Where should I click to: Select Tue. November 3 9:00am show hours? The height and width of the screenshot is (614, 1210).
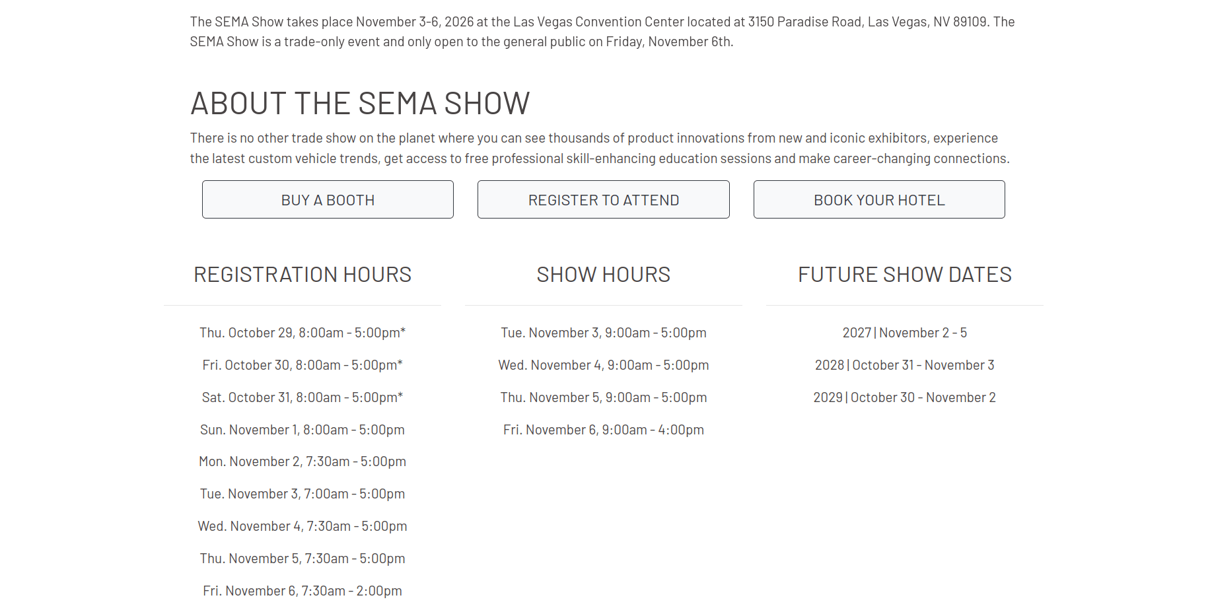(603, 333)
